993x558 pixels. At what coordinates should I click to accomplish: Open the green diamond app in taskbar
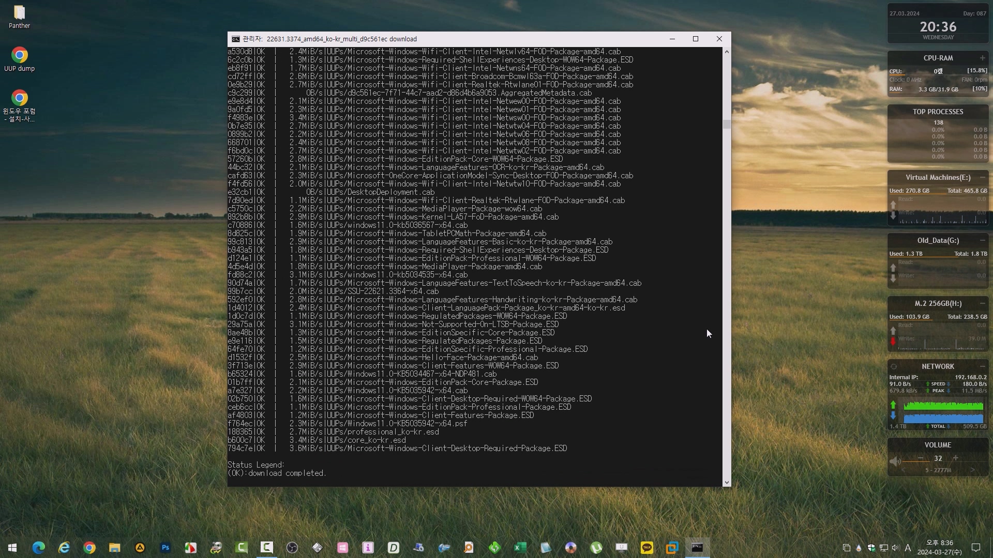tap(495, 548)
